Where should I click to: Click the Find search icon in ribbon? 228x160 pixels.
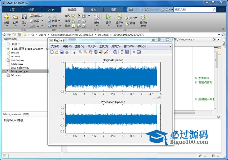pos(49,26)
